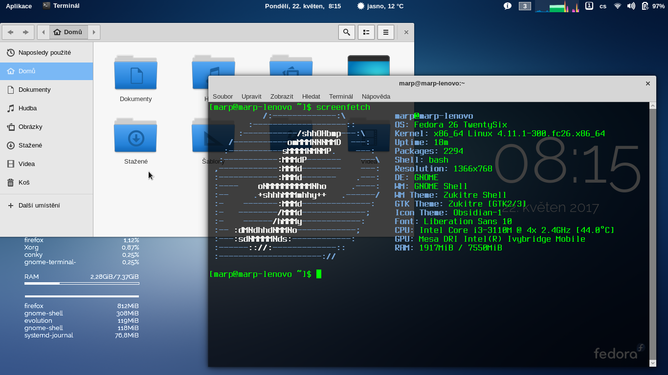Click the 'DE: GNOME' line in the terminal
Viewport: 668px width, 375px height.
click(x=417, y=178)
